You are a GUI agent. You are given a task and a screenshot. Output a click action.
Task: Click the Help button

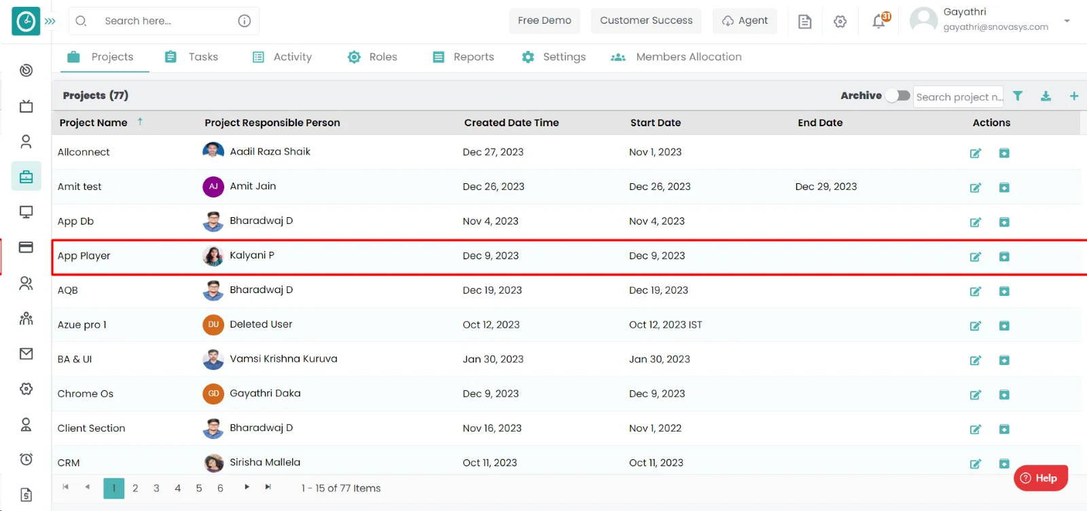pyautogui.click(x=1040, y=478)
